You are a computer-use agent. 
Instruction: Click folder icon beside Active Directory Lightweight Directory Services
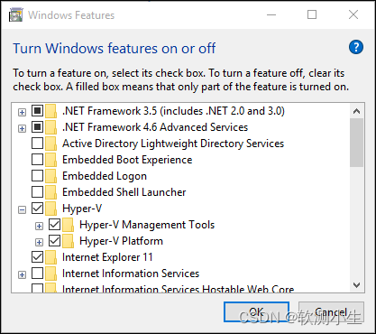(x=50, y=144)
